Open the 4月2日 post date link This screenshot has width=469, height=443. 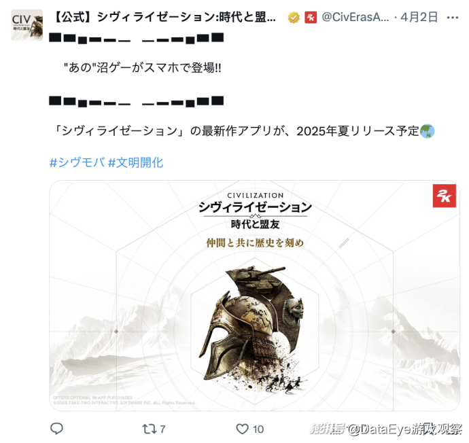(419, 18)
